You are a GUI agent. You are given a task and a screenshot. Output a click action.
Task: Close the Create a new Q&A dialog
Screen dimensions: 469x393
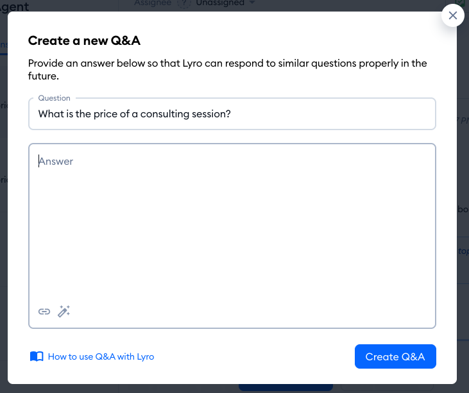click(453, 16)
